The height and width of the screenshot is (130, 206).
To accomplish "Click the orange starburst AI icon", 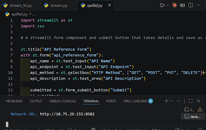I will [x=174, y=5].
